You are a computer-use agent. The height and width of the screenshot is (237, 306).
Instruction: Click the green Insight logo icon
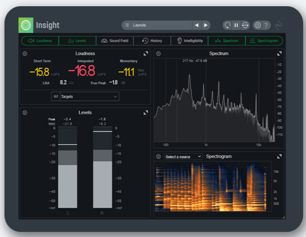coord(26,25)
